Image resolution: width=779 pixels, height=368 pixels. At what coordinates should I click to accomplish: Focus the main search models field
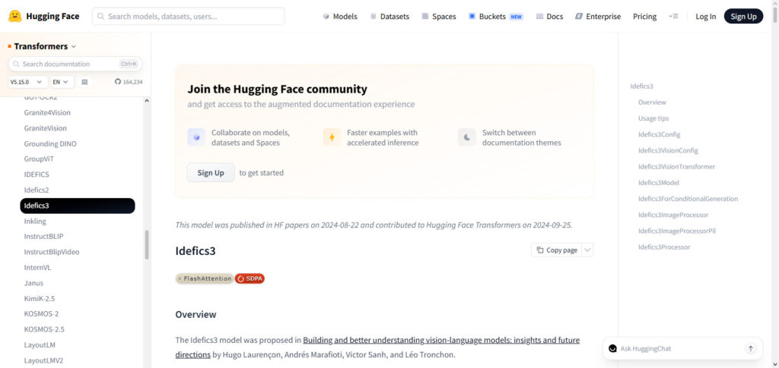coord(189,17)
